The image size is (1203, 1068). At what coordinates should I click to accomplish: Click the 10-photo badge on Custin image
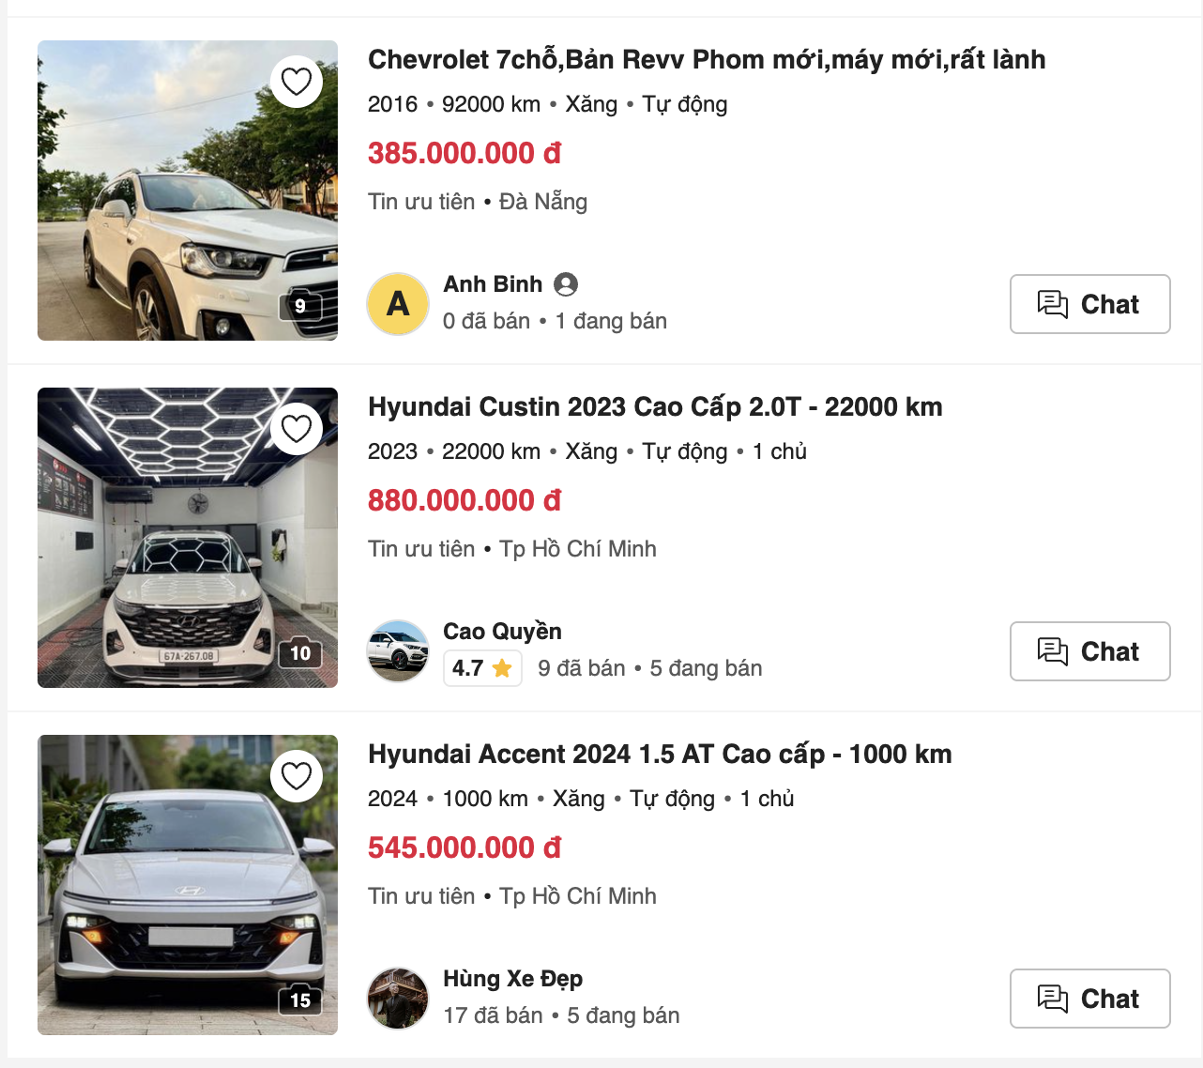300,653
